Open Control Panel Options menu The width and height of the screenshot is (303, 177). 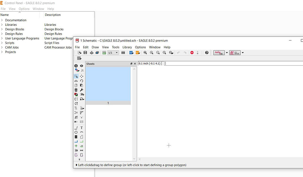24,9
